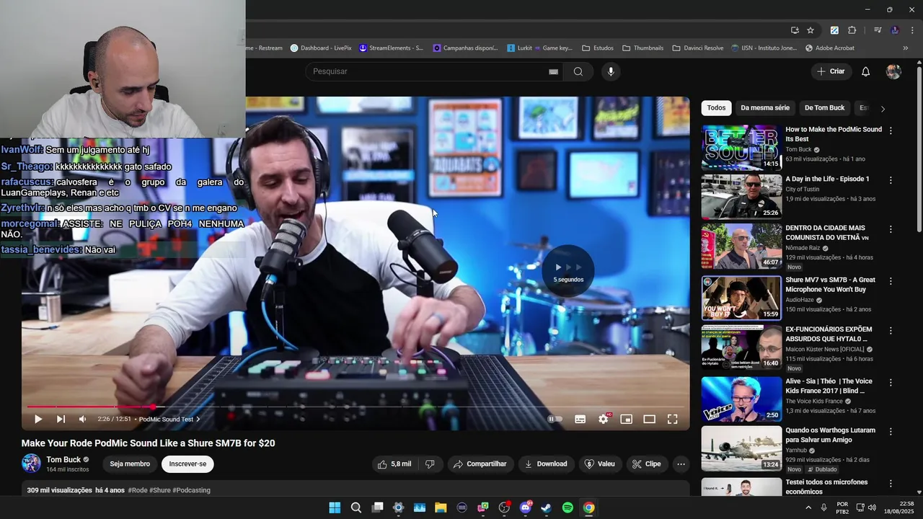This screenshot has height=519, width=923.
Task: Open How to Make the PodMic Sound video
Action: 834,134
